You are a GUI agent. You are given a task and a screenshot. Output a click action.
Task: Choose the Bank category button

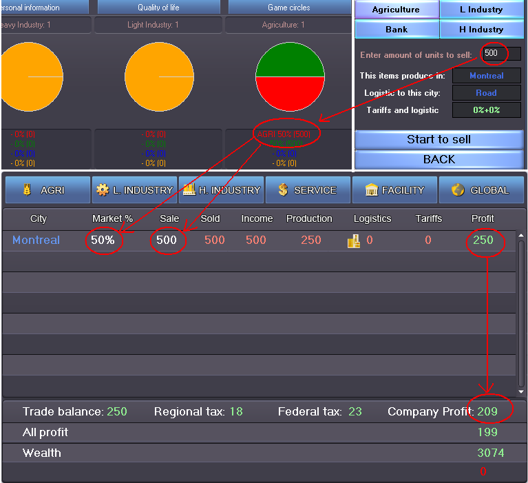[396, 30]
